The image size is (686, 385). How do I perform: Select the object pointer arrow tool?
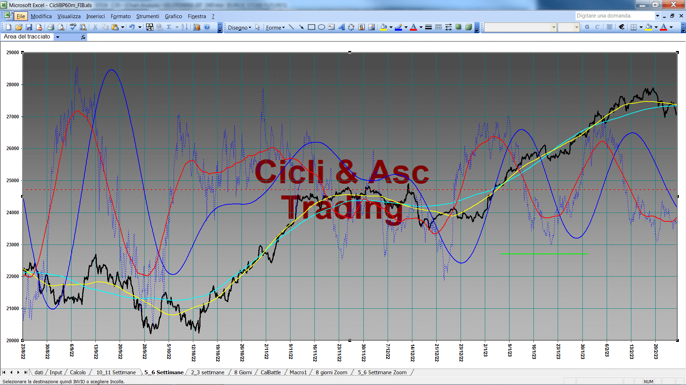click(258, 27)
